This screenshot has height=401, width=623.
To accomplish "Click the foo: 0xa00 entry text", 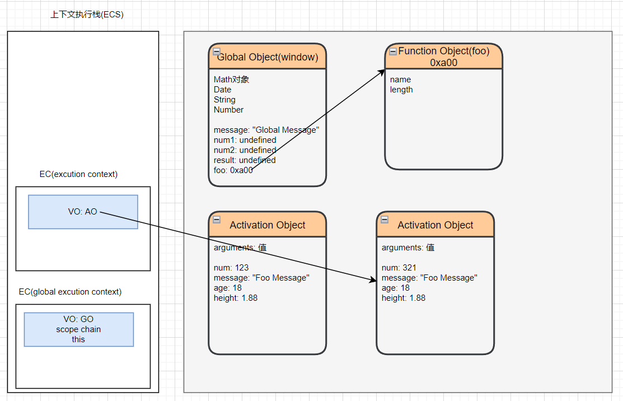I will pos(233,170).
